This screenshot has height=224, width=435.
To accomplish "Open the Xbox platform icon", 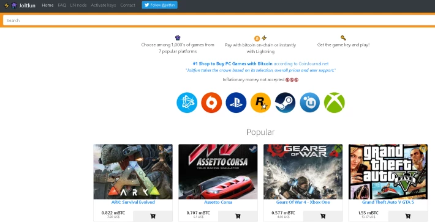I will click(x=335, y=103).
